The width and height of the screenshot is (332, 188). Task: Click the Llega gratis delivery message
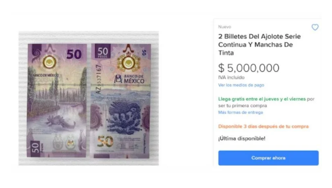coord(266,102)
